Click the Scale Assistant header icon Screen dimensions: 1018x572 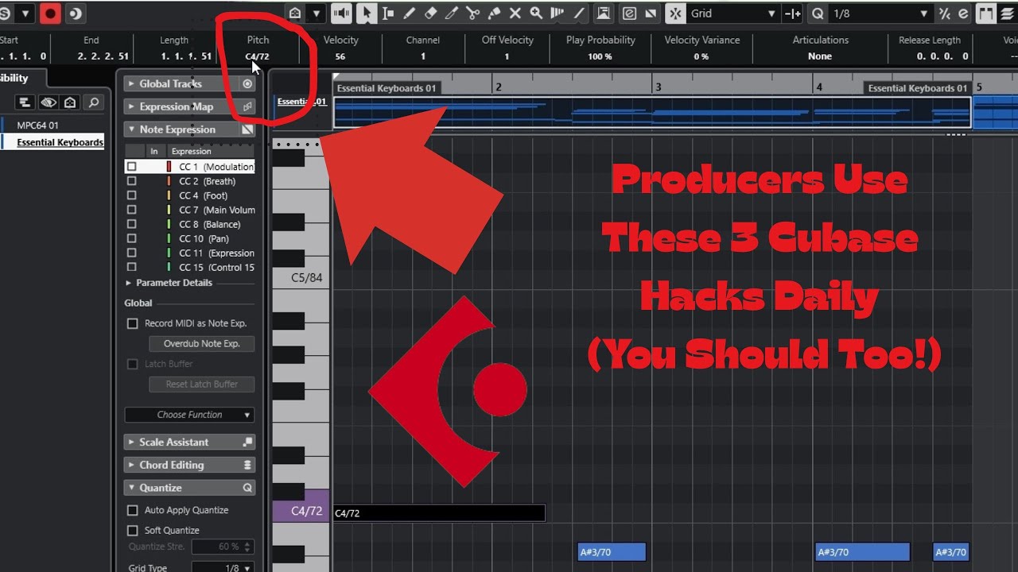(x=247, y=442)
